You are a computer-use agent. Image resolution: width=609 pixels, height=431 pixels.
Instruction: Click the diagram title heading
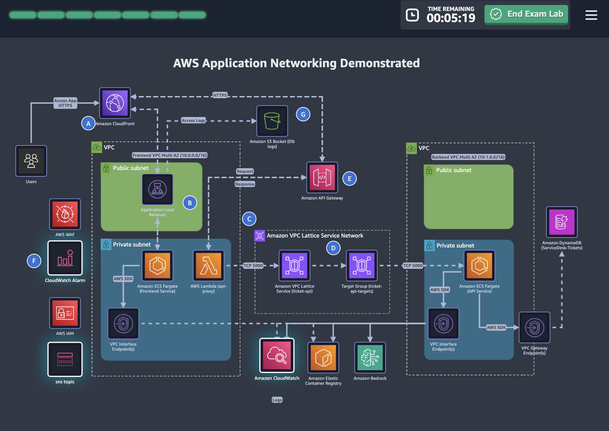point(297,63)
